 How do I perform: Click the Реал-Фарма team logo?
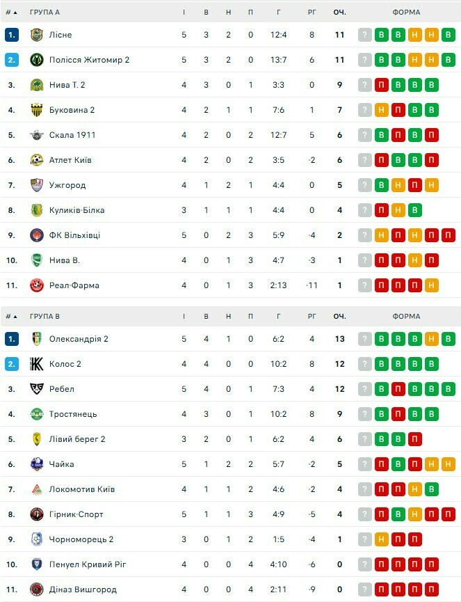(37, 285)
